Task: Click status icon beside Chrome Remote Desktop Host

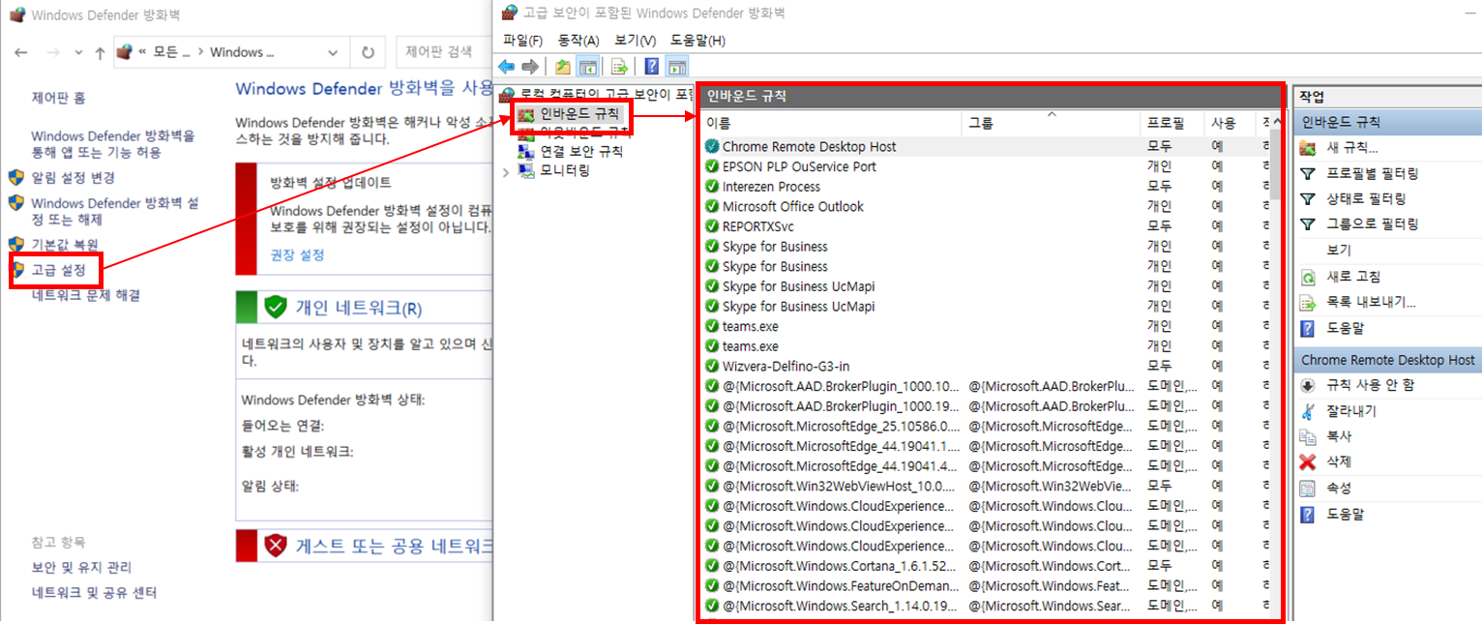Action: [713, 146]
